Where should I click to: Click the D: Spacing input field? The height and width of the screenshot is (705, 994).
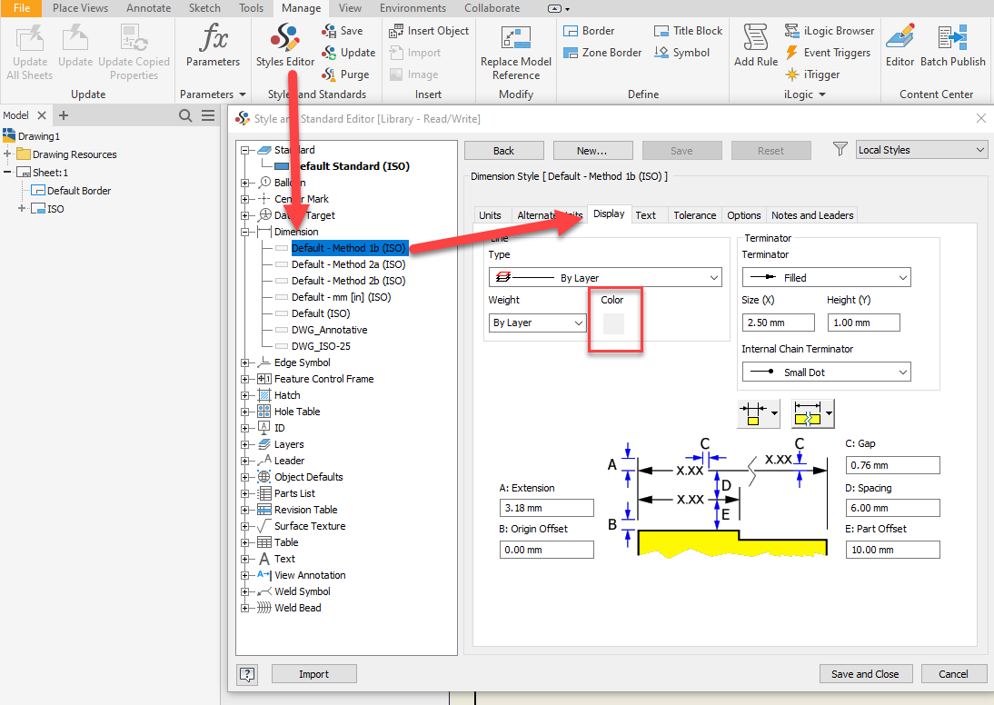[892, 509]
